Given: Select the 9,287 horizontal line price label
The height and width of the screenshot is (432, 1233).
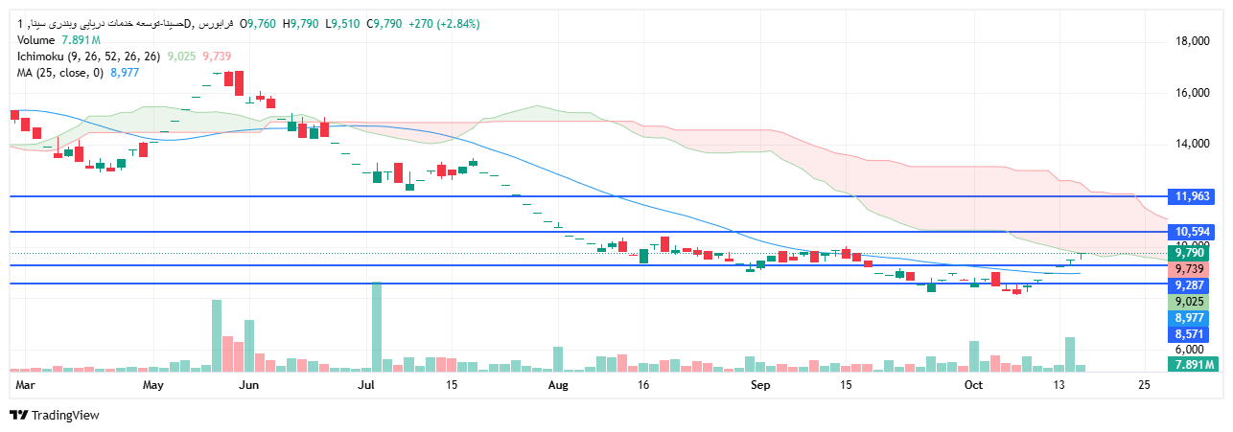Looking at the screenshot, I should [x=1193, y=285].
